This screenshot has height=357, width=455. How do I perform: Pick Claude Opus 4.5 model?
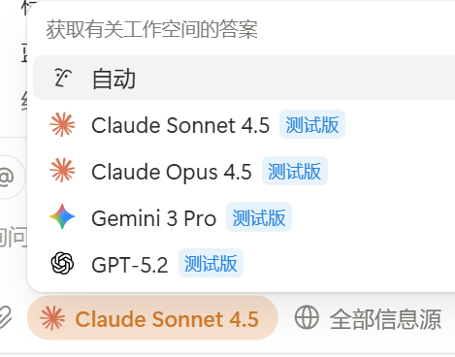(244, 171)
